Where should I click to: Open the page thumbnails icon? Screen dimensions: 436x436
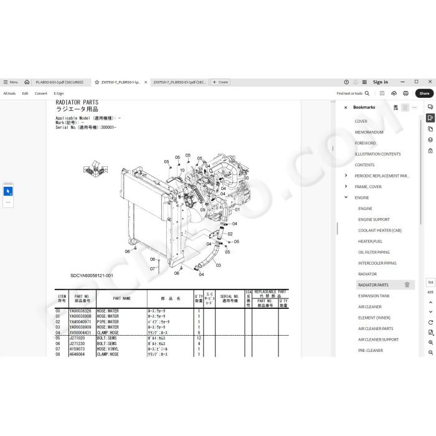coord(430,129)
